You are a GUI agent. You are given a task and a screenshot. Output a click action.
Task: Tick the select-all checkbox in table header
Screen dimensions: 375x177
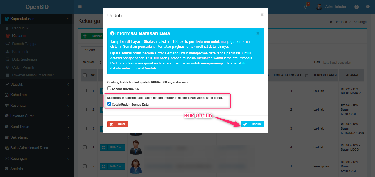[x=85, y=75]
